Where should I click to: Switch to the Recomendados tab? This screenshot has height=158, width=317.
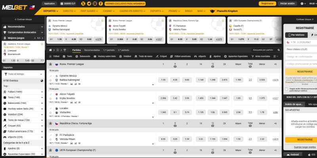(92, 50)
